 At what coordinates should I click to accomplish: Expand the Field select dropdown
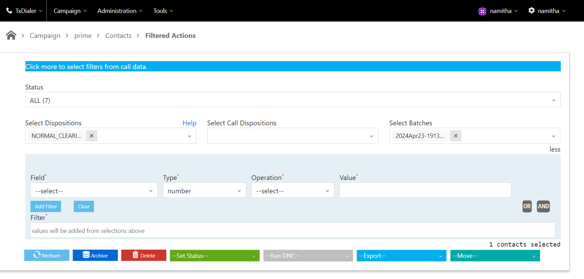[94, 191]
